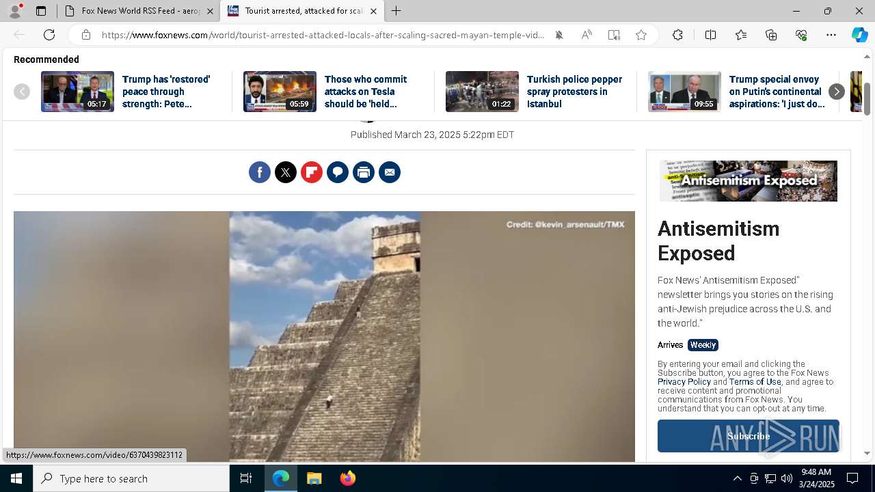Open Tab actions menu
This screenshot has height=492, width=875.
click(x=41, y=11)
